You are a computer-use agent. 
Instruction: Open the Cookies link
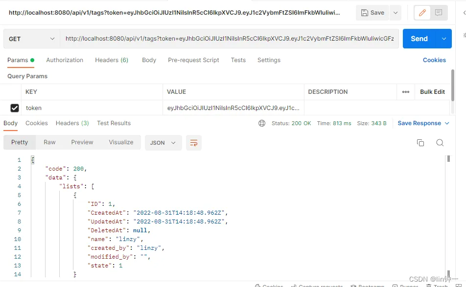434,60
